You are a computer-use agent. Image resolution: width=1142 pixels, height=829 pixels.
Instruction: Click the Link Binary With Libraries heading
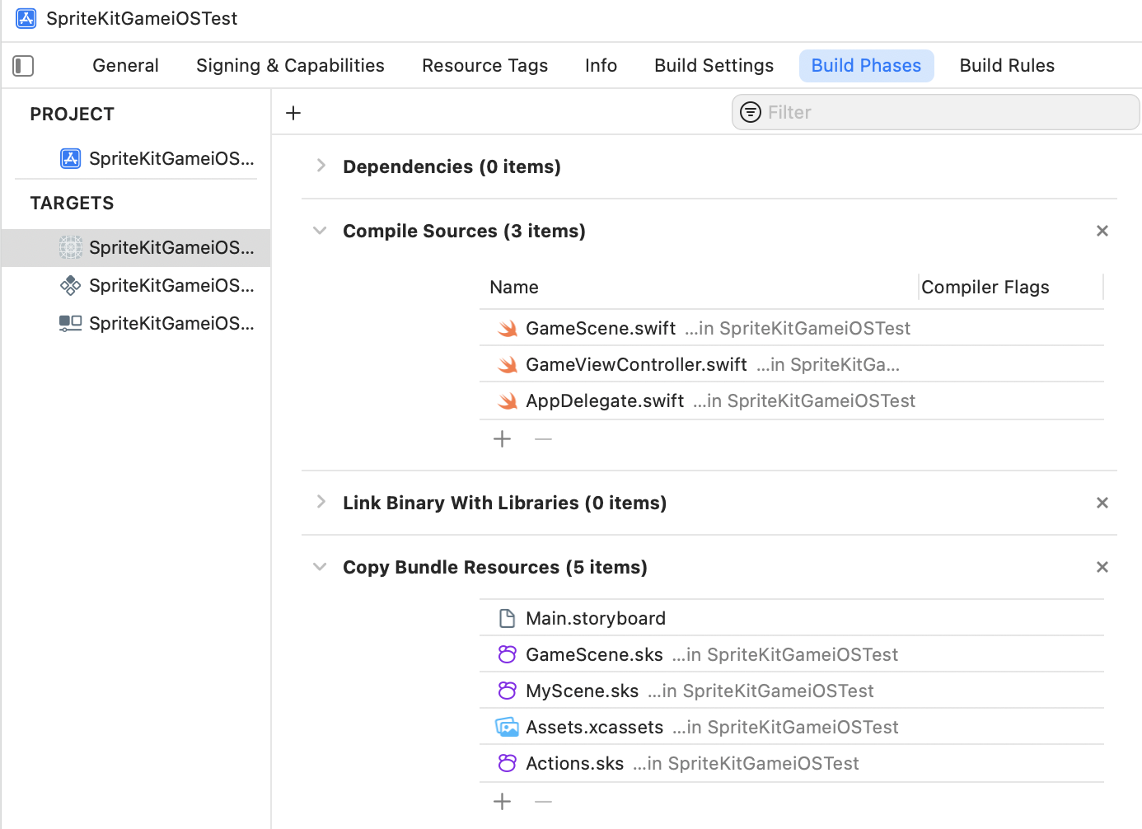(504, 503)
